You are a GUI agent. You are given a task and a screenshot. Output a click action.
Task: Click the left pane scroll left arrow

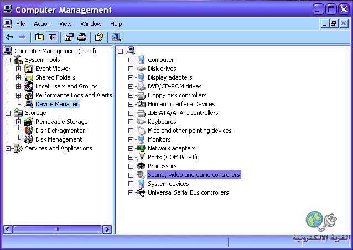tap(7, 230)
